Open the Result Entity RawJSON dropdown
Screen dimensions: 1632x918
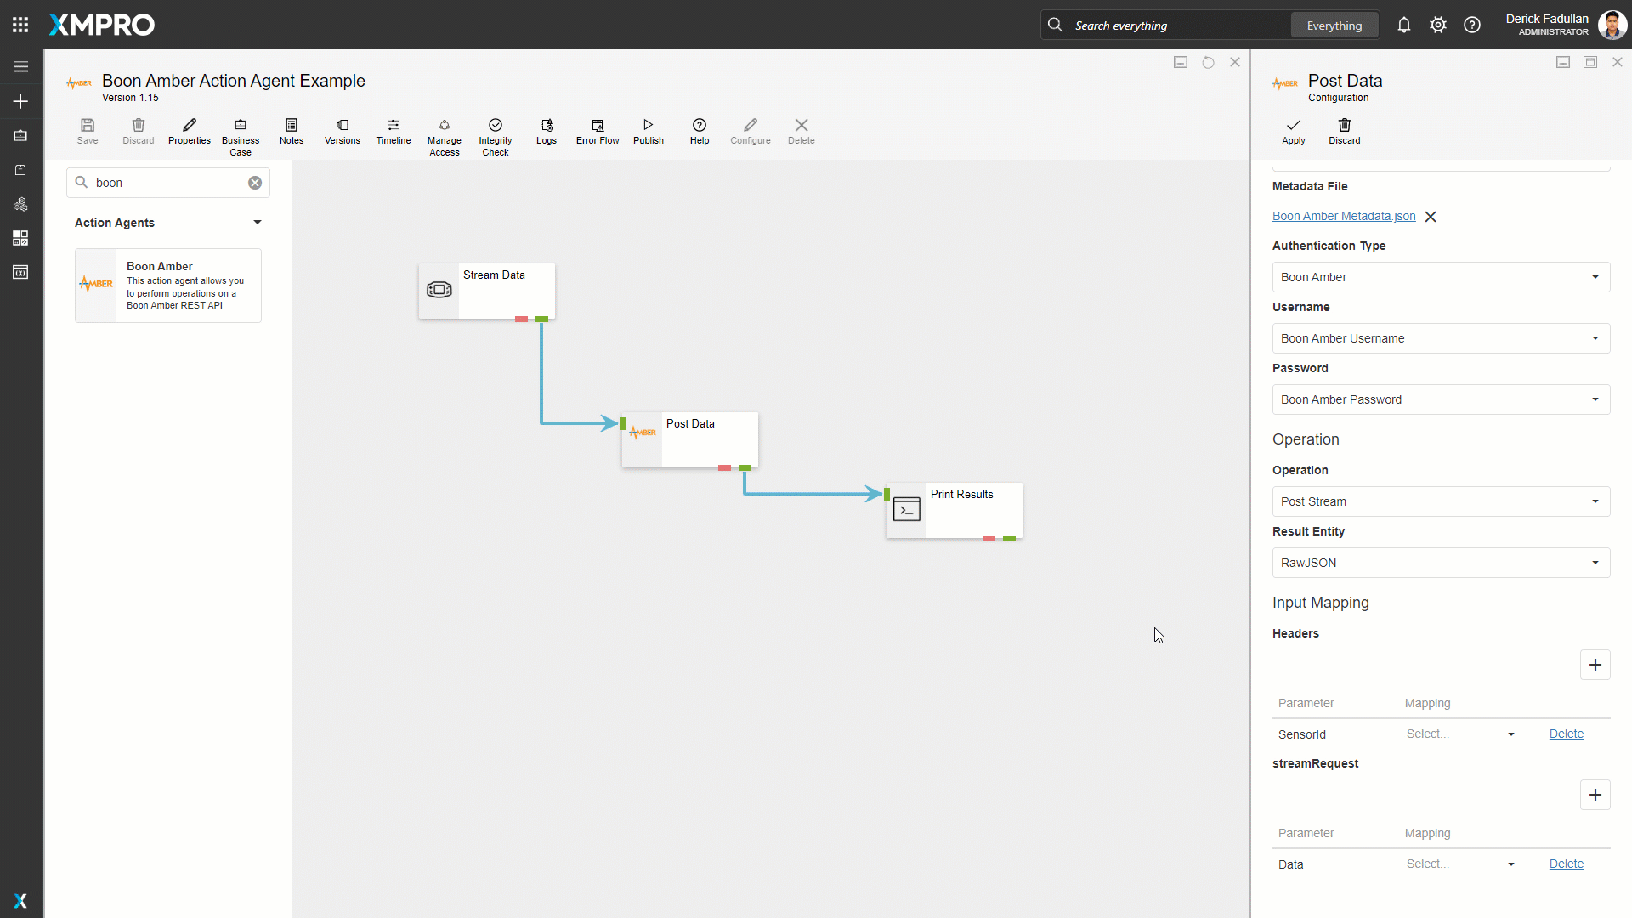point(1440,563)
